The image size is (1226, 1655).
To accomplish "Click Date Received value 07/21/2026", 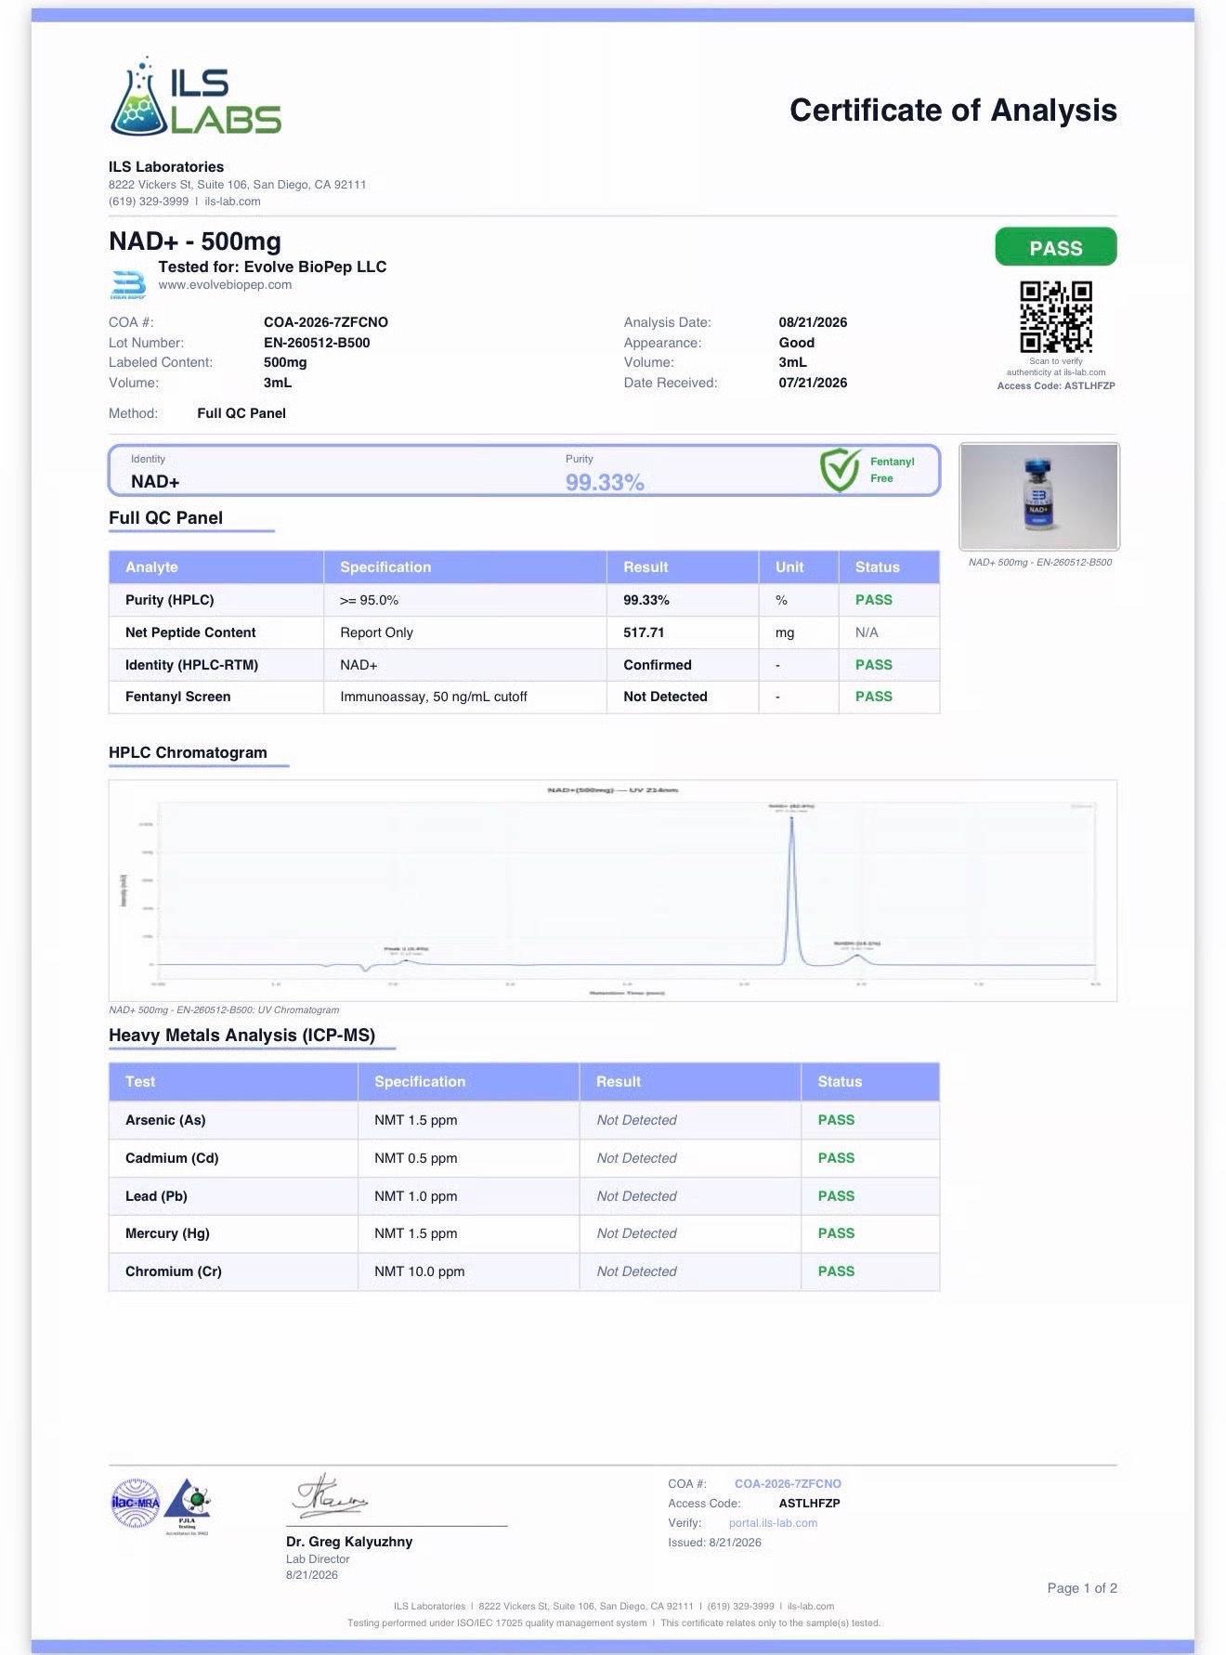I will pos(813,383).
